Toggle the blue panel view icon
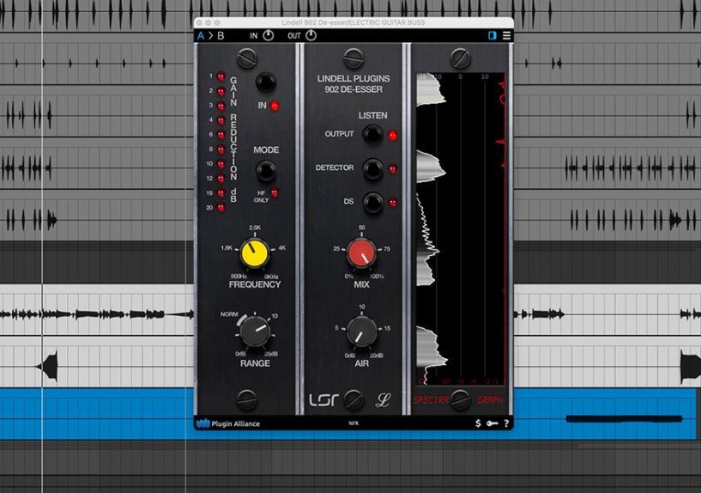Viewport: 701px width, 493px height. pos(493,35)
